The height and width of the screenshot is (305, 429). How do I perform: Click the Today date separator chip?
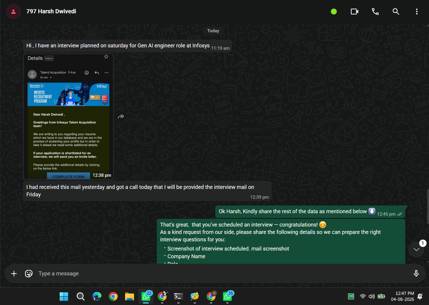213,30
